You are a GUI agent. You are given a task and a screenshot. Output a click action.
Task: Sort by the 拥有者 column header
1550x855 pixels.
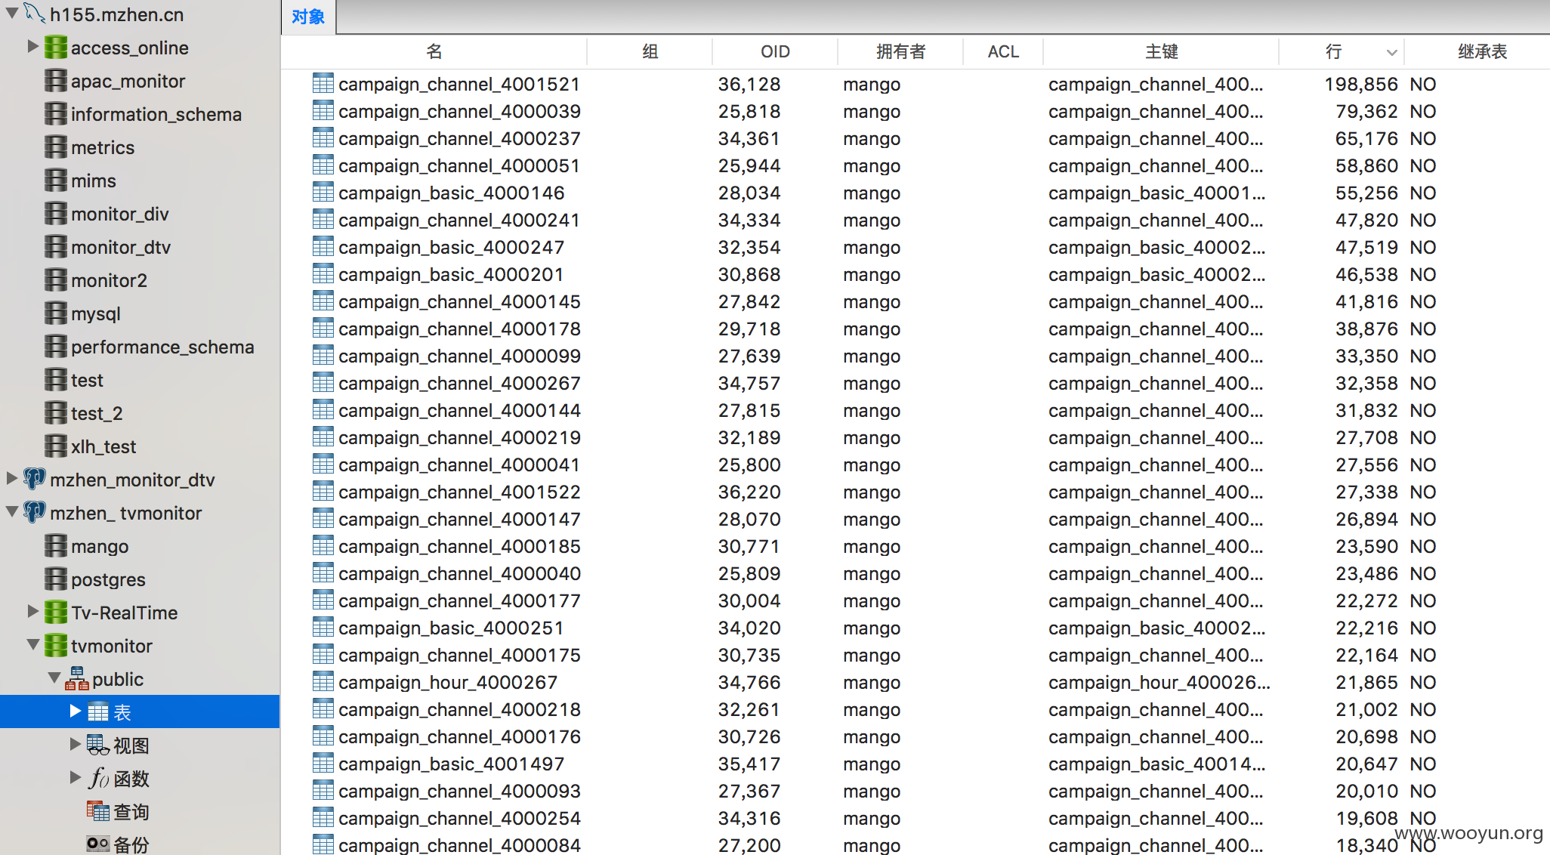point(900,51)
